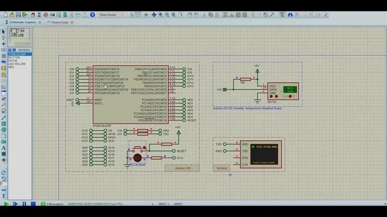
Task: Open a project with the folder icon
Action: click(x=11, y=14)
